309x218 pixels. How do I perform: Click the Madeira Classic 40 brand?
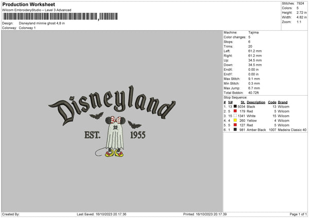pos(292,130)
